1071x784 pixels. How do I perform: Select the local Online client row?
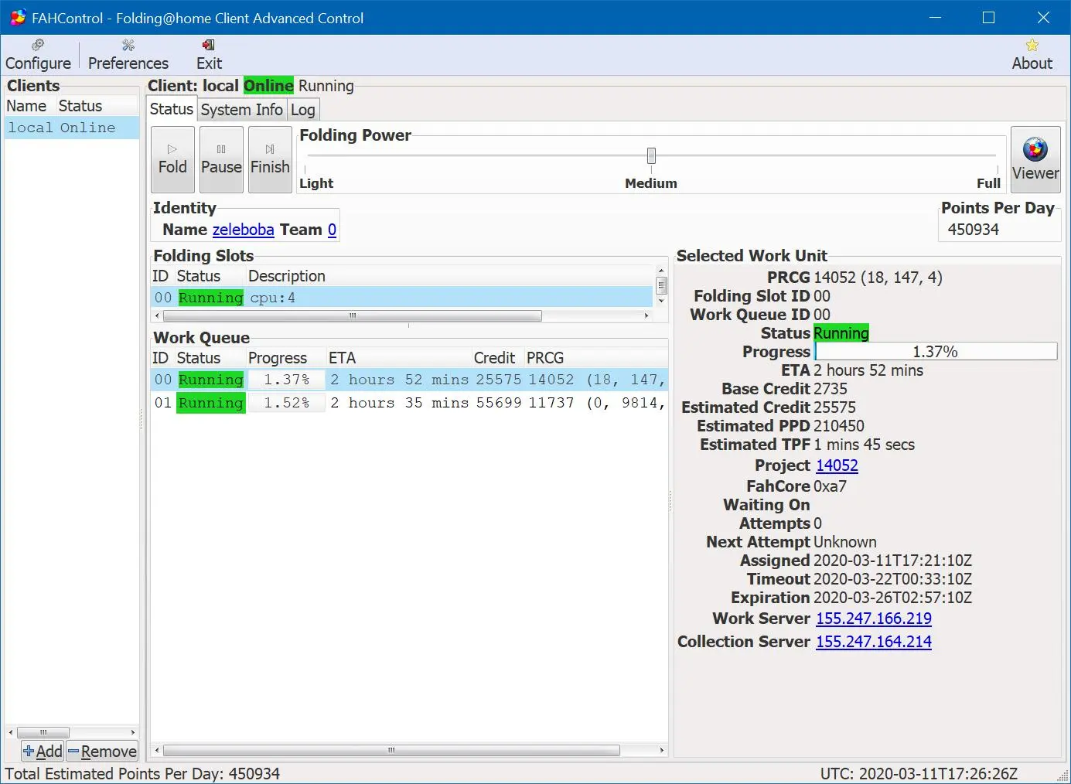pos(72,128)
